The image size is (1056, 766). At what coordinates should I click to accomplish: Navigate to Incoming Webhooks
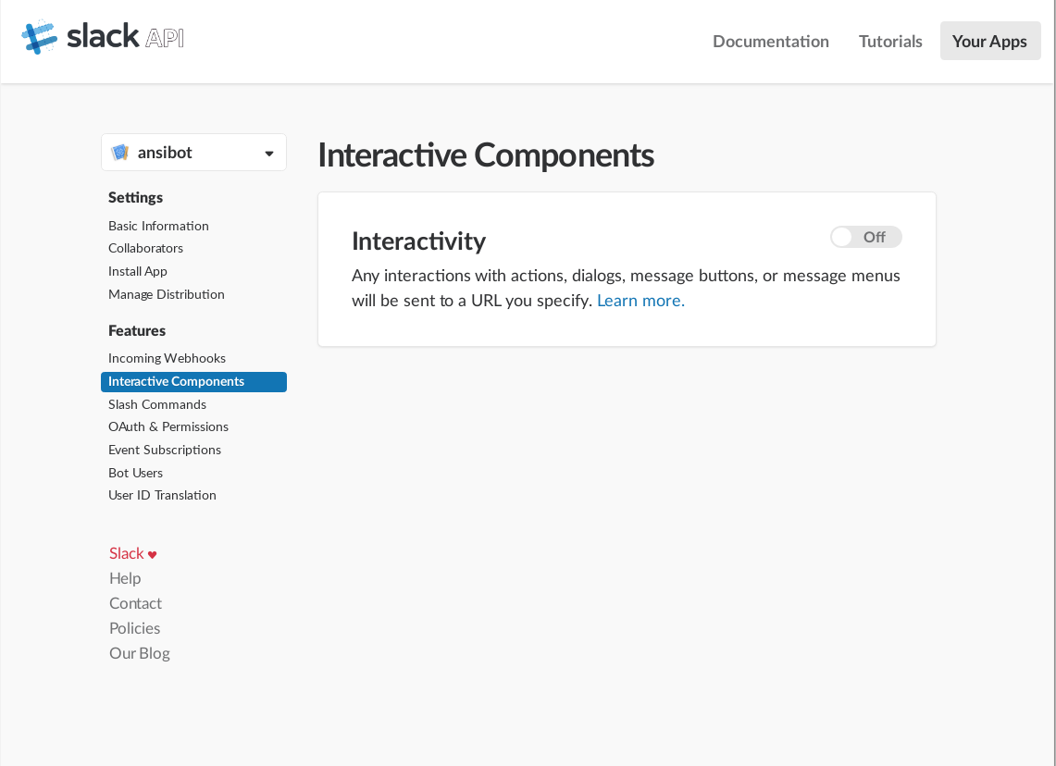167,358
